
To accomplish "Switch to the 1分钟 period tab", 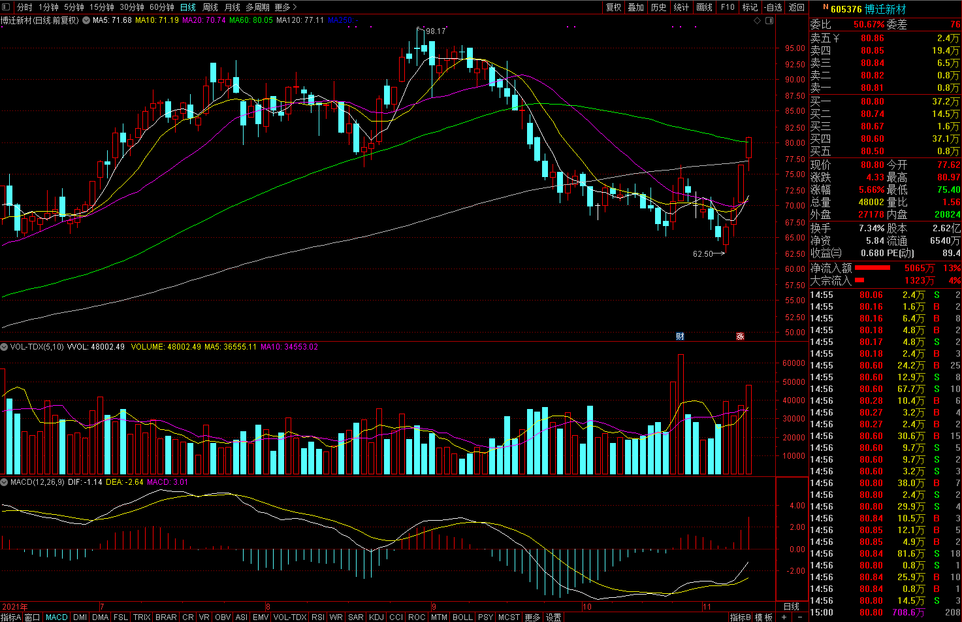I will (x=48, y=7).
